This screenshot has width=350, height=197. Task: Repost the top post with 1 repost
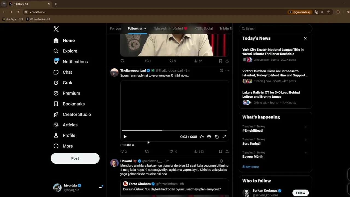pos(148,61)
